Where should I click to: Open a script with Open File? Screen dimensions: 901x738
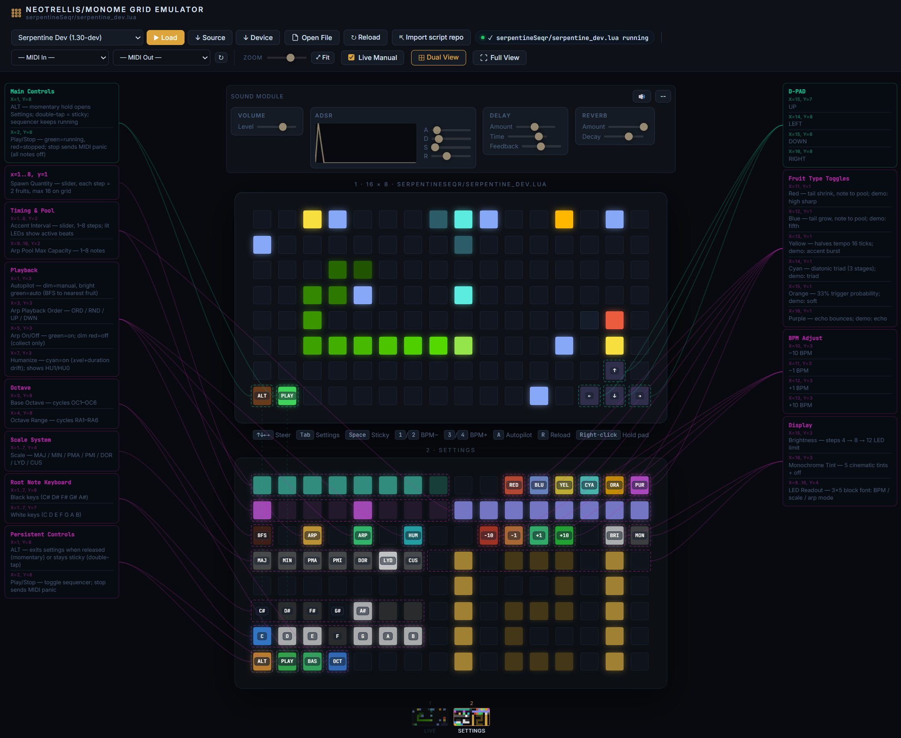pos(312,38)
